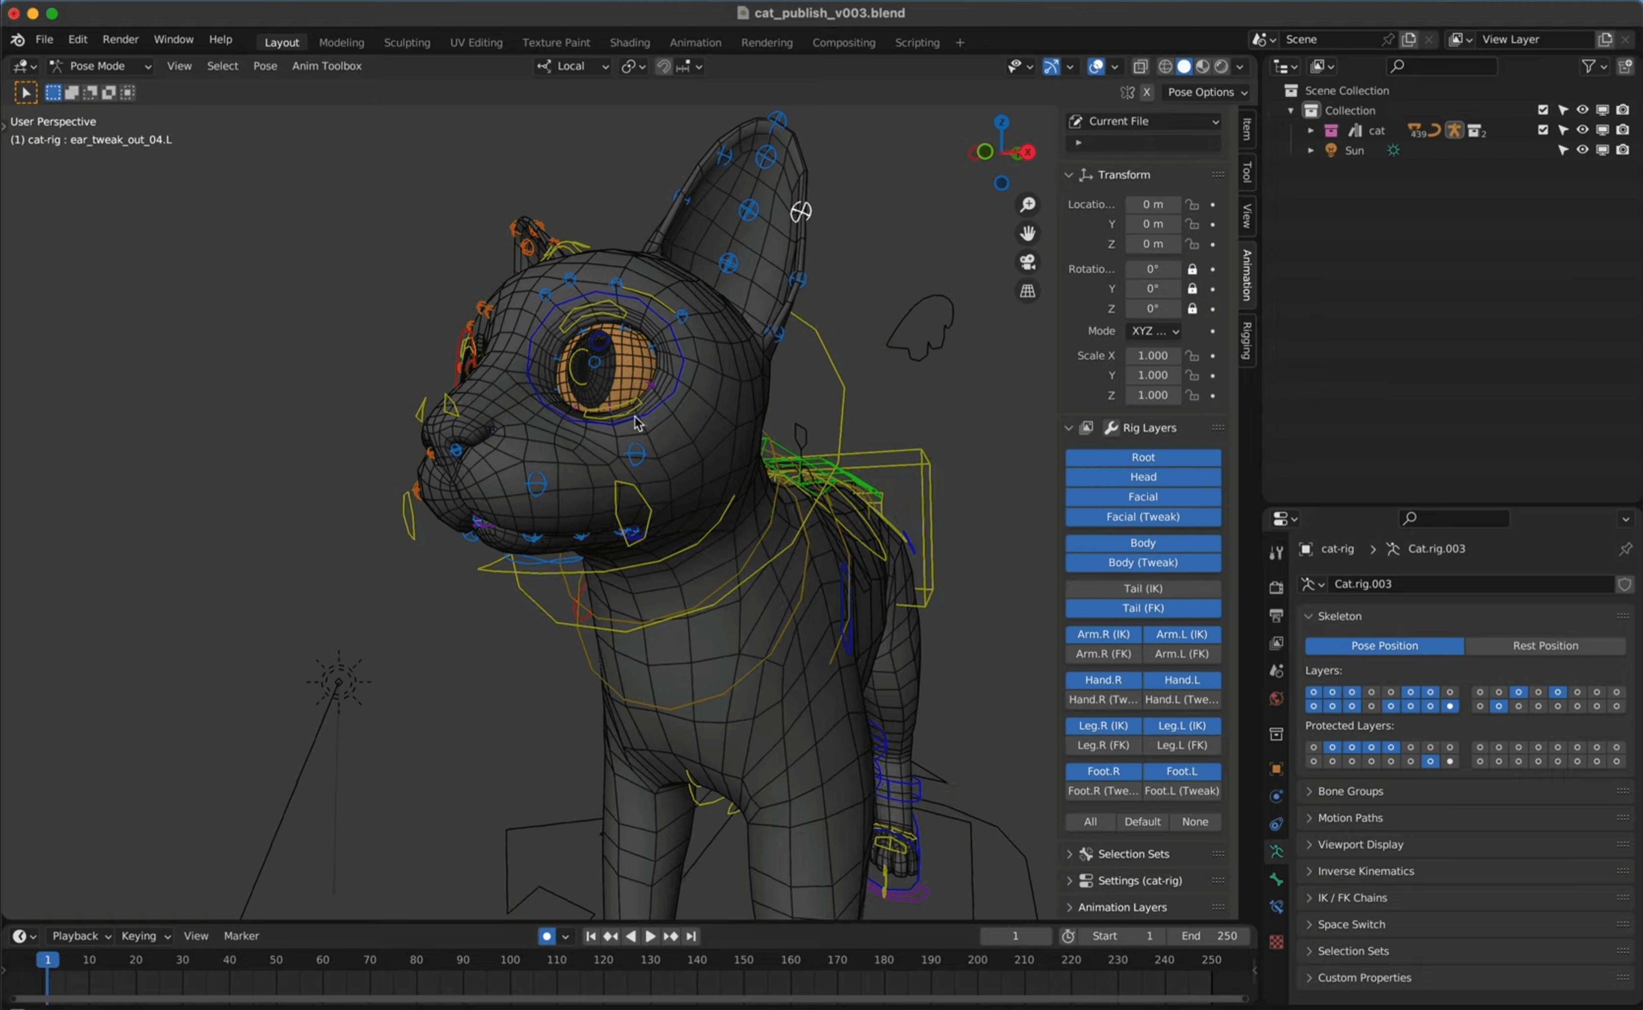Activate the Zoom tool in viewport gizmos
This screenshot has height=1010, width=1643.
click(x=1028, y=205)
